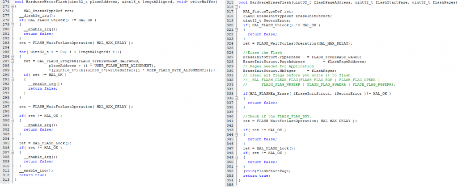Collapse the unlock if block at line 321
Screen dimensions: 458x187
coord(237,30)
